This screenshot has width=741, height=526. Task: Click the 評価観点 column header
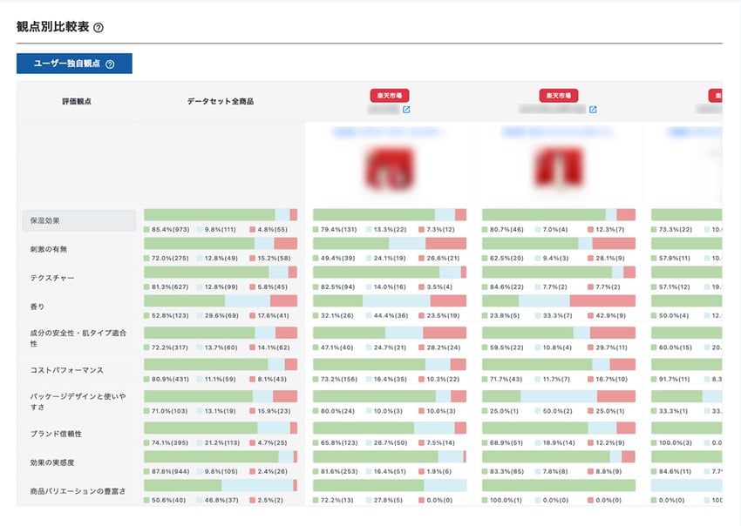pos(75,102)
